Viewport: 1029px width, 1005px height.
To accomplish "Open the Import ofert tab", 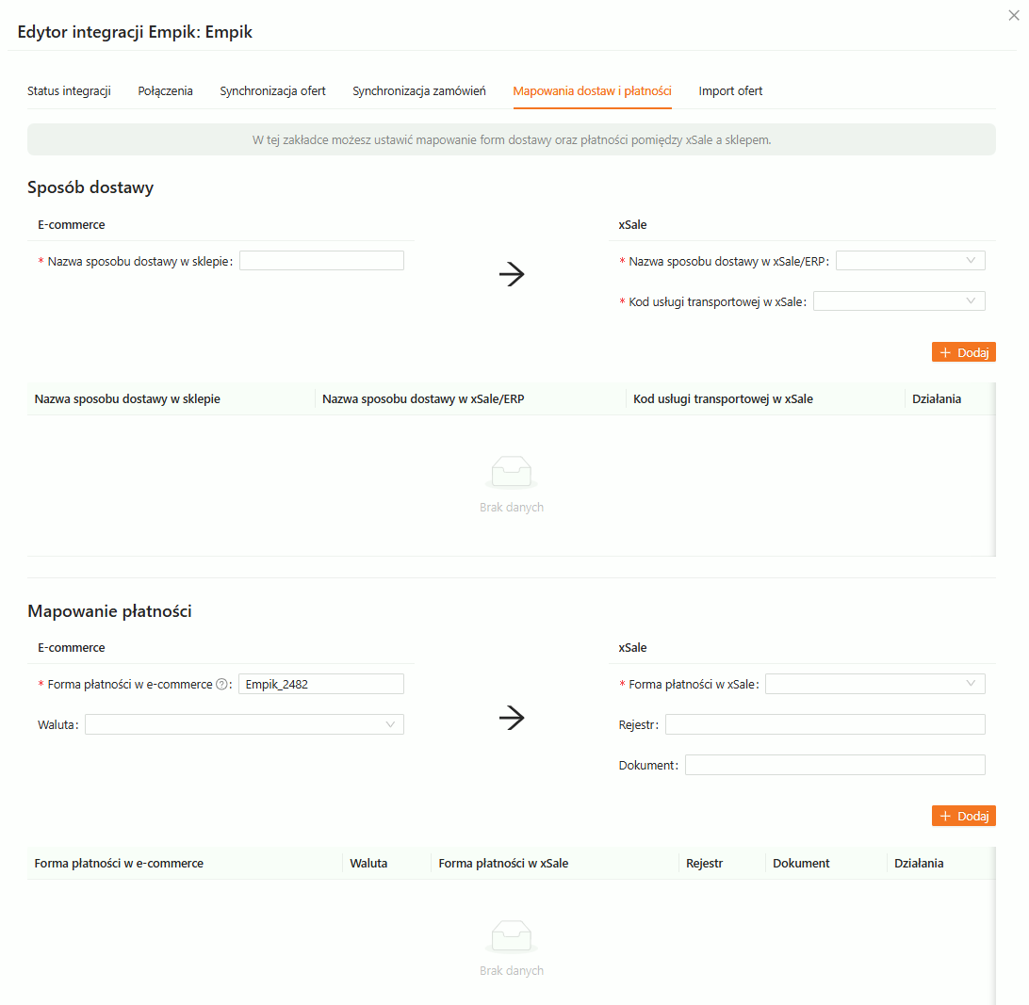I will 730,91.
